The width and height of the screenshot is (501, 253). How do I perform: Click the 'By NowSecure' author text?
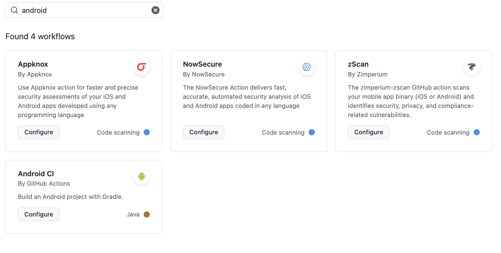(x=204, y=74)
